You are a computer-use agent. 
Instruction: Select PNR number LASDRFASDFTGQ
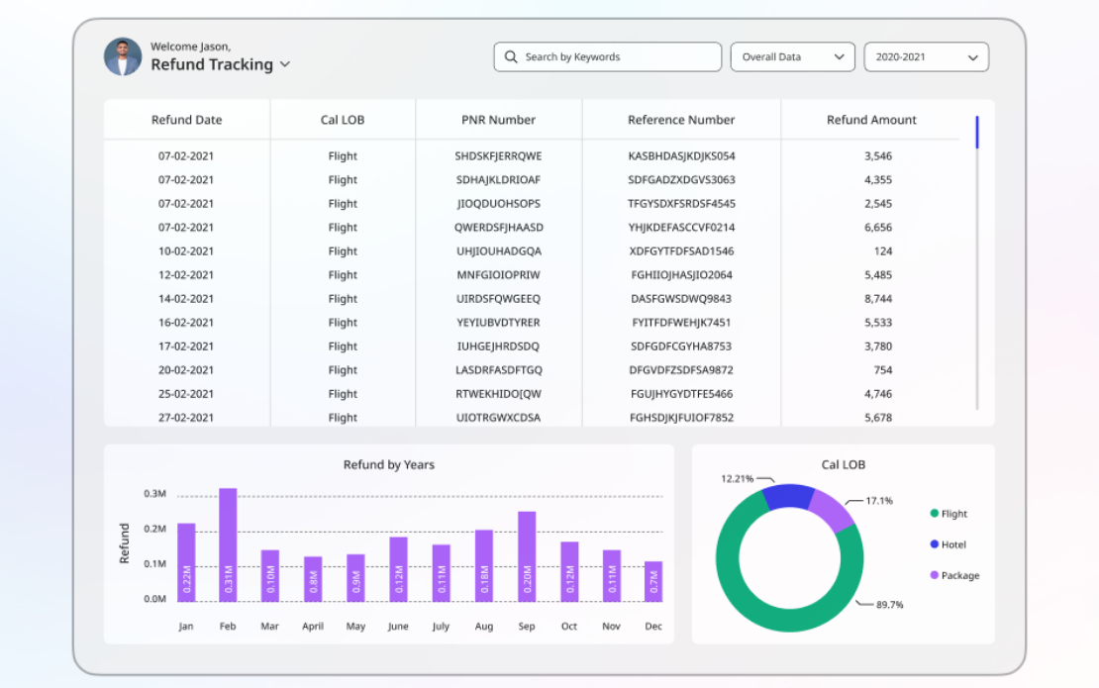tap(498, 370)
